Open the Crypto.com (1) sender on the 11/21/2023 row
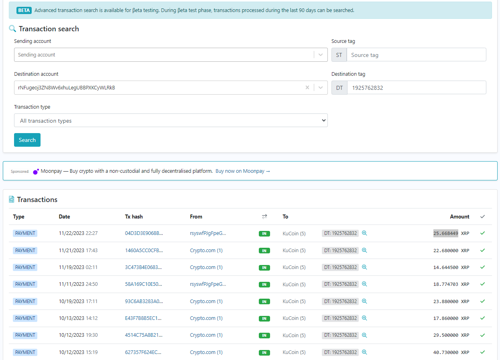 click(x=206, y=250)
